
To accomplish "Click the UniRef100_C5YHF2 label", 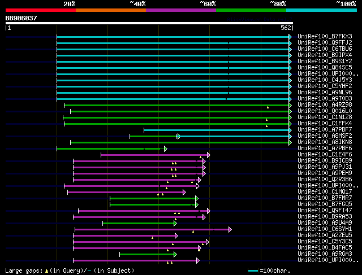I will pos(325,86).
